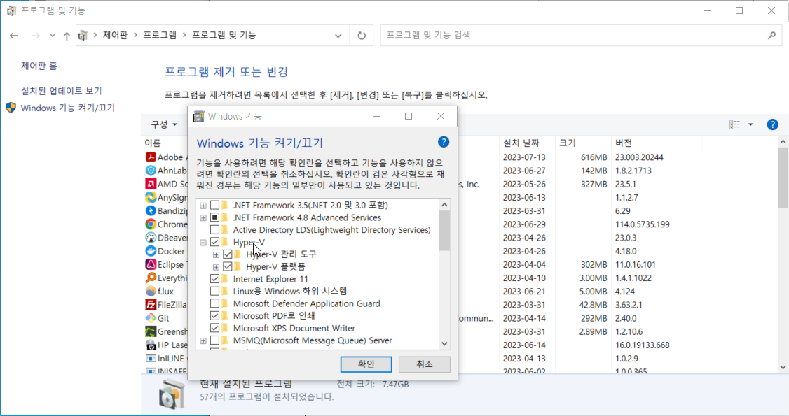Open address bar history dropdown
Image resolution: width=789 pixels, height=416 pixels.
(338, 36)
